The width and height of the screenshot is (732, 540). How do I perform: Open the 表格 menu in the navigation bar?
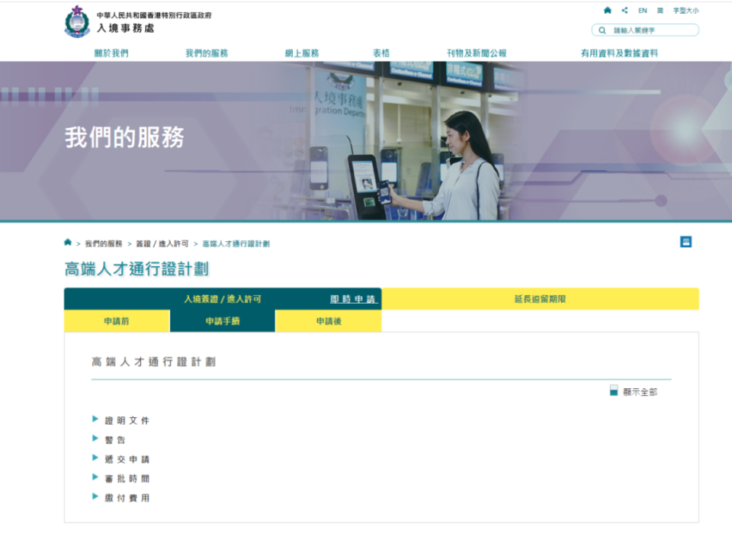380,53
